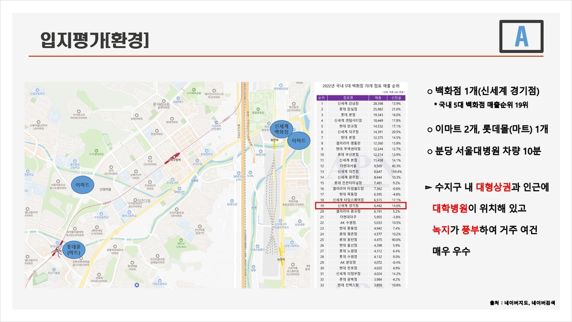
Task: Click the GS칼텍스 gas station marker
Action: click(x=178, y=100)
